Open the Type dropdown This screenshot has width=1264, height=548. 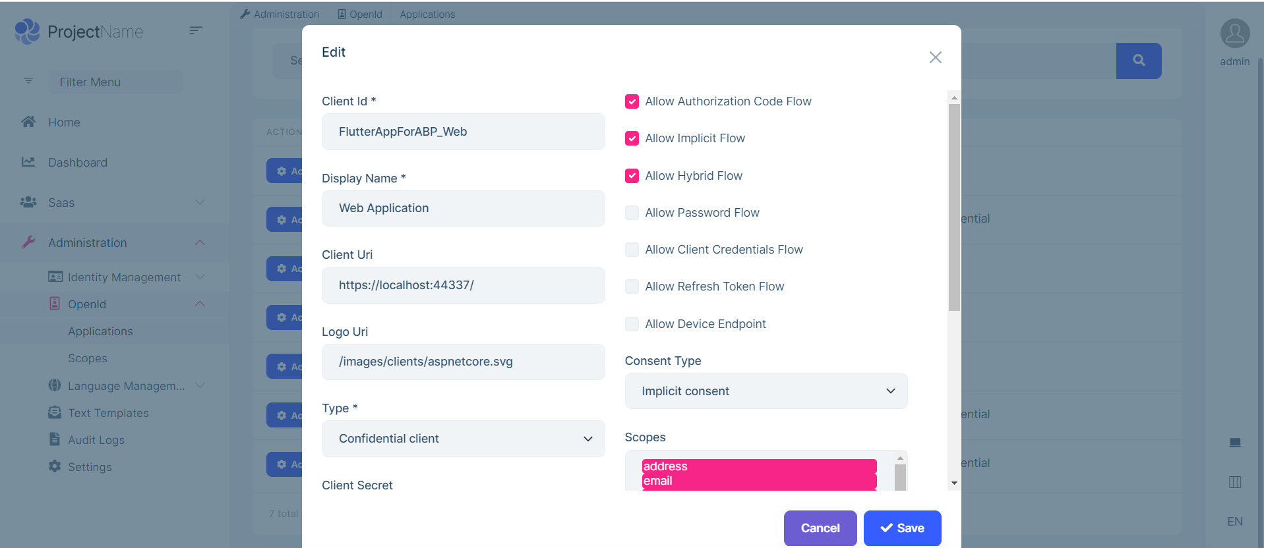pos(463,439)
